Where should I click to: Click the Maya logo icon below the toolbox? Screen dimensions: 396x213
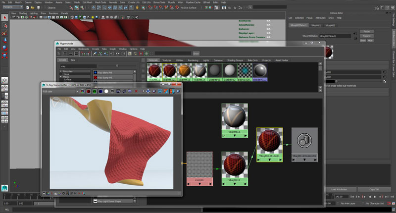click(4, 188)
